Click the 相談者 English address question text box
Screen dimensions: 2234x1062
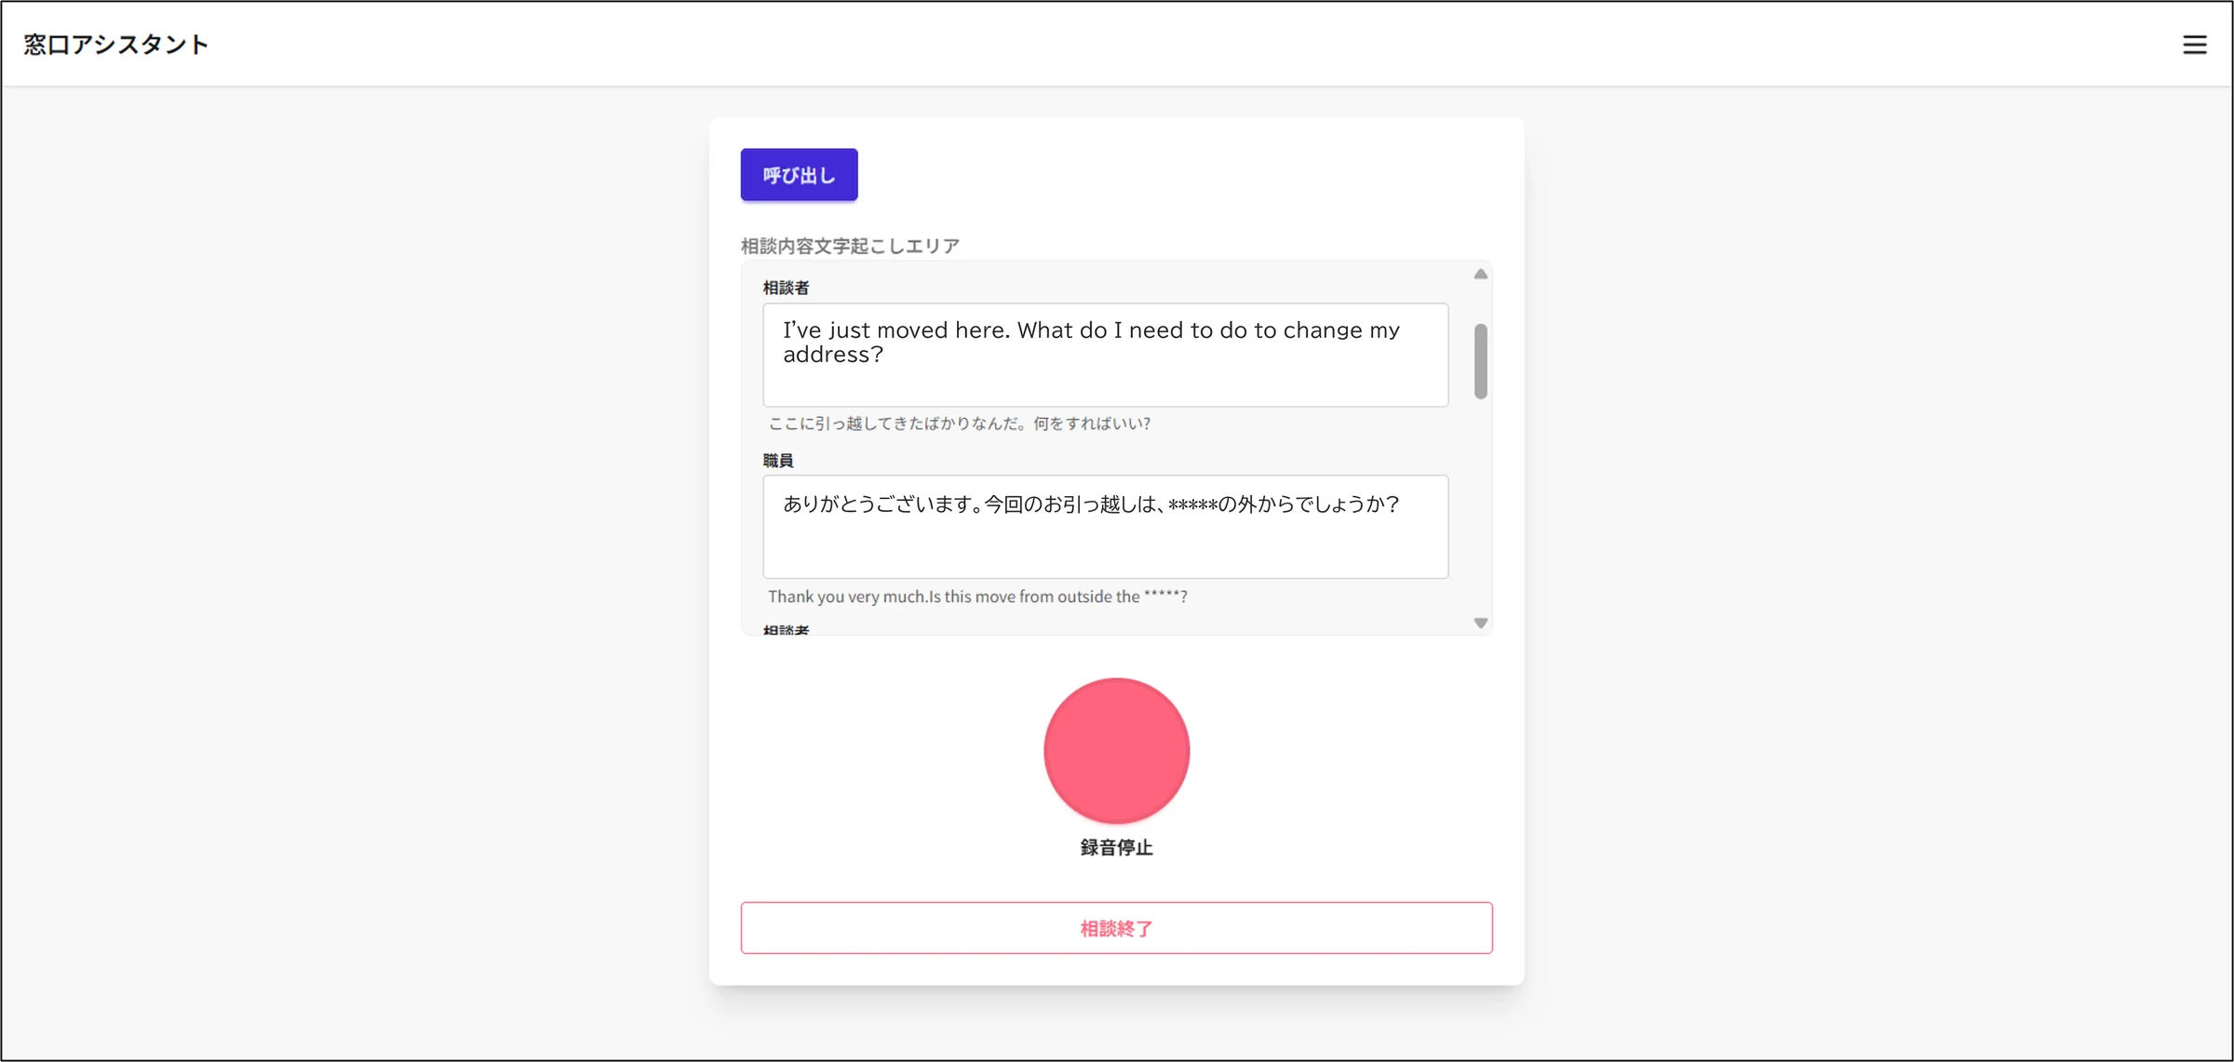[1105, 355]
